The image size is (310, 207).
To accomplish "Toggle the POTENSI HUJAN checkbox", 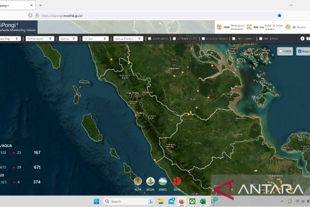I will (175, 39).
